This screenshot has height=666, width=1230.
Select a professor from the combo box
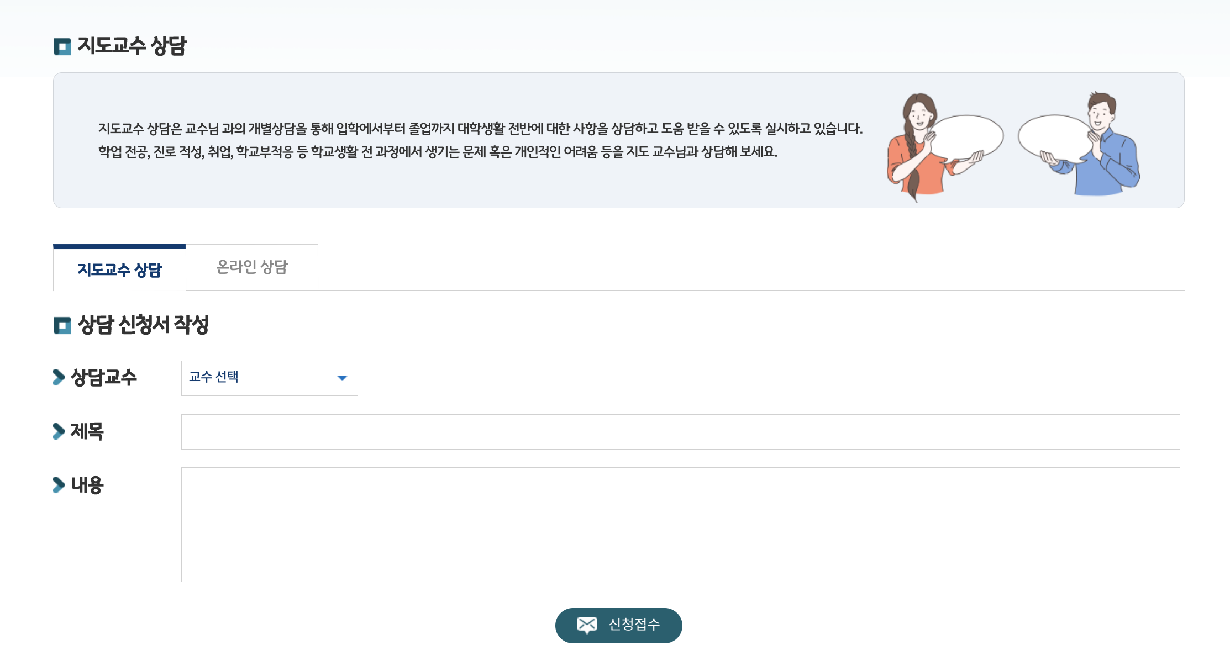[x=269, y=378]
